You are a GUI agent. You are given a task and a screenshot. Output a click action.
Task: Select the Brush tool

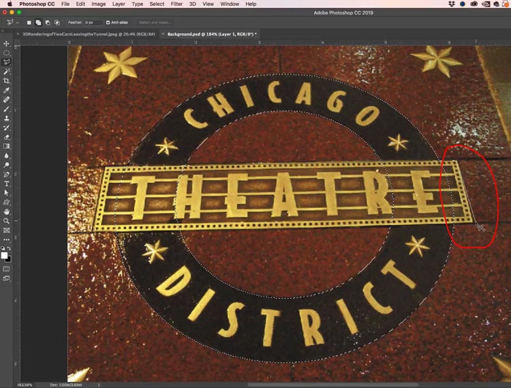(x=7, y=109)
